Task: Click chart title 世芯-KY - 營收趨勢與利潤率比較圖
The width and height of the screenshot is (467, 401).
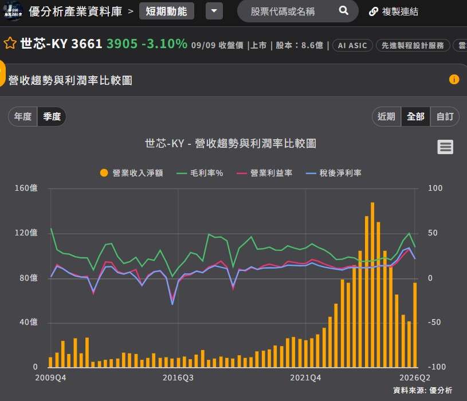Action: point(230,143)
